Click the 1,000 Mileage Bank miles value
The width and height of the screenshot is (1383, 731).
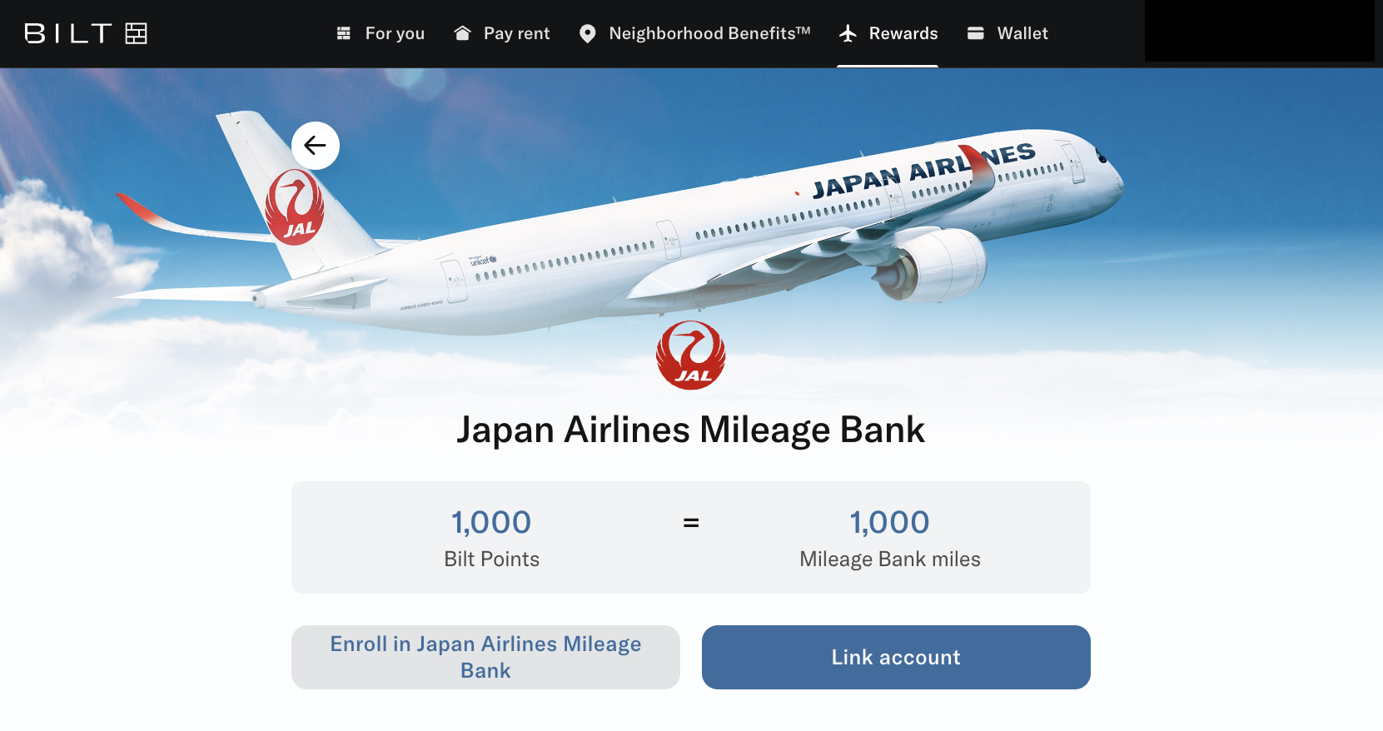[889, 523]
